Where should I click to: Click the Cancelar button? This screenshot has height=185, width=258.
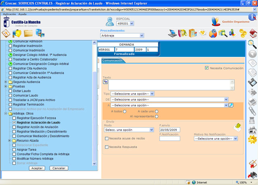59,168
